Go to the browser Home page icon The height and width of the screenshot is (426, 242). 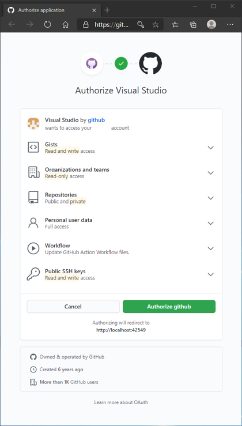[65, 25]
